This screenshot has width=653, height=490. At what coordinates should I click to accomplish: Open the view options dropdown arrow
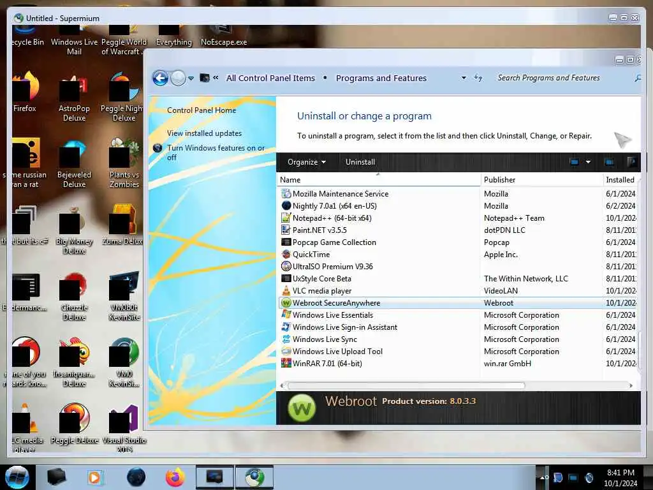coord(588,162)
